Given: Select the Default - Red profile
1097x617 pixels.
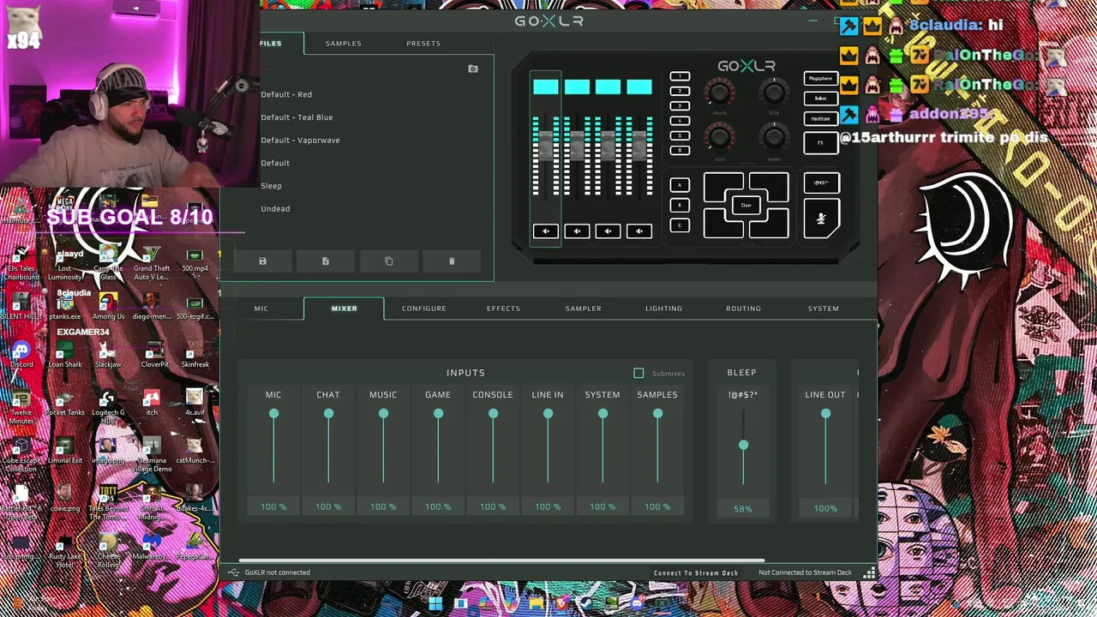Looking at the screenshot, I should (287, 94).
